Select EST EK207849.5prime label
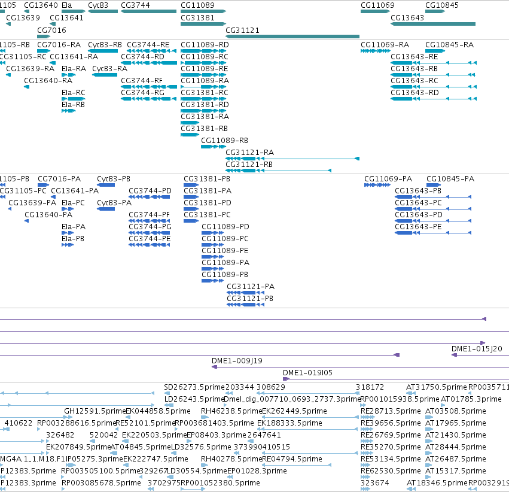Screen dimensions: 509x492 (78, 447)
